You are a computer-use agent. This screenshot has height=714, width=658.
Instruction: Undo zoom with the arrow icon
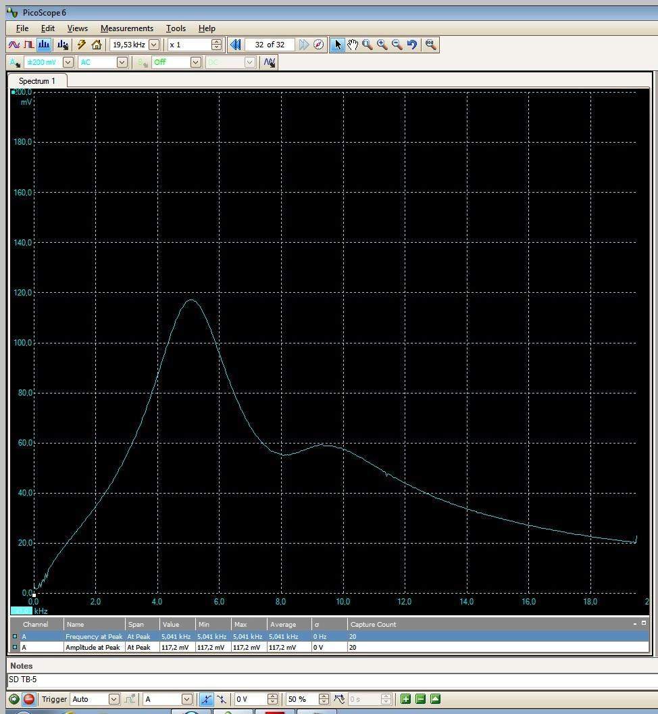pos(412,45)
